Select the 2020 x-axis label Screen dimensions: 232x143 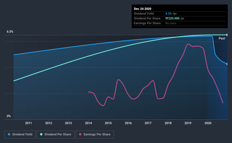pos(208,123)
